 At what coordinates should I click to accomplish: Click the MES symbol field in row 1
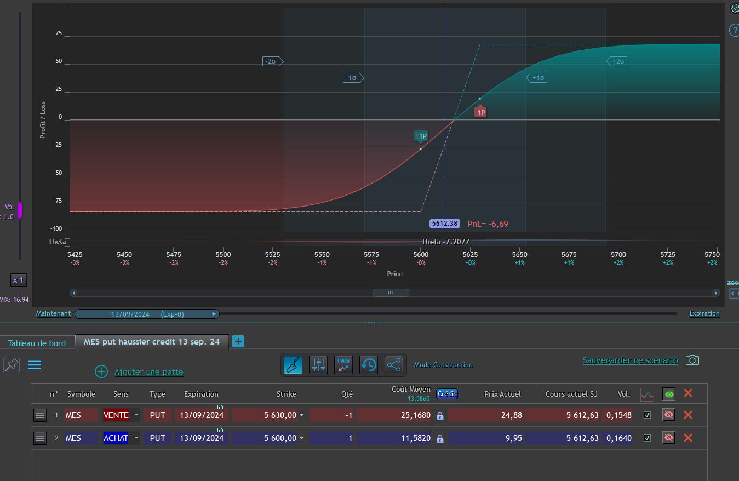coord(81,415)
